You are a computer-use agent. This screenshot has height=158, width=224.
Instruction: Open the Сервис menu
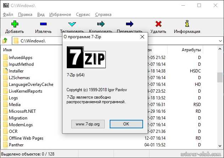point(83,14)
